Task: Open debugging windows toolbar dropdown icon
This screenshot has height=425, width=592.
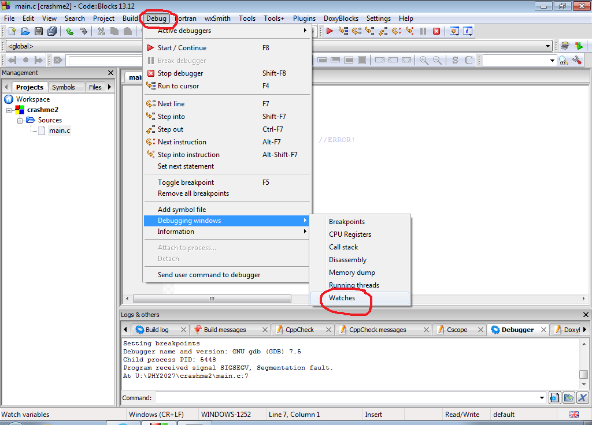Action: [454, 31]
